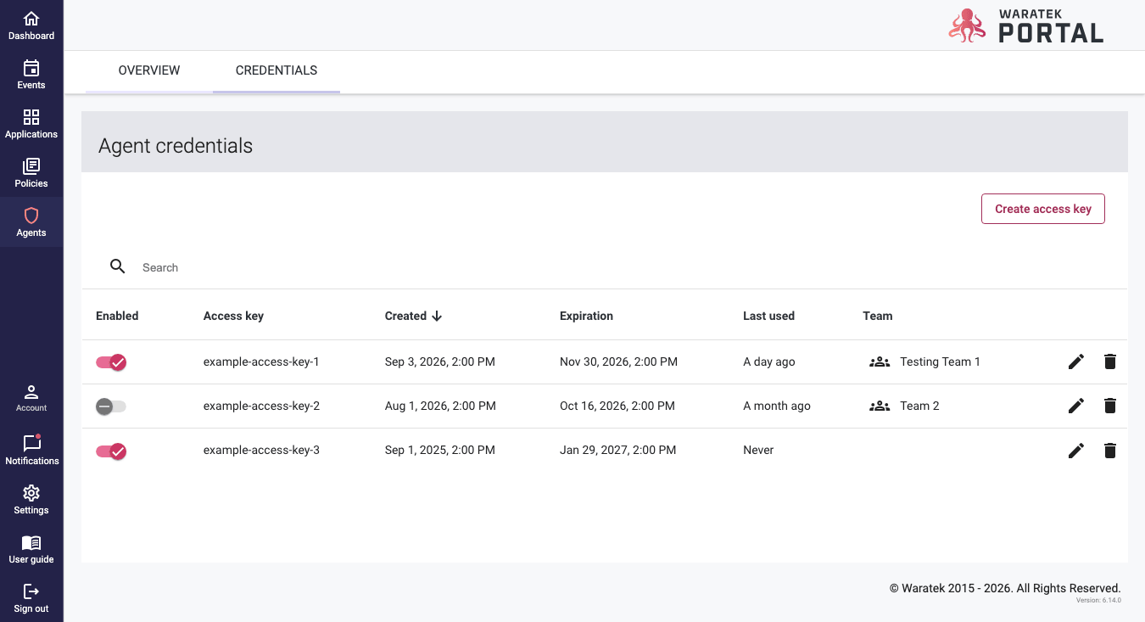Focus the Search input field

pos(628,267)
